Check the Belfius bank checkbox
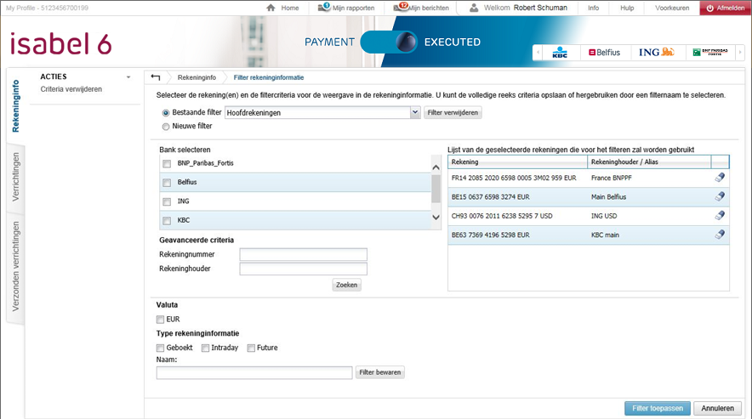Viewport: 752px width, 419px height. tap(167, 182)
